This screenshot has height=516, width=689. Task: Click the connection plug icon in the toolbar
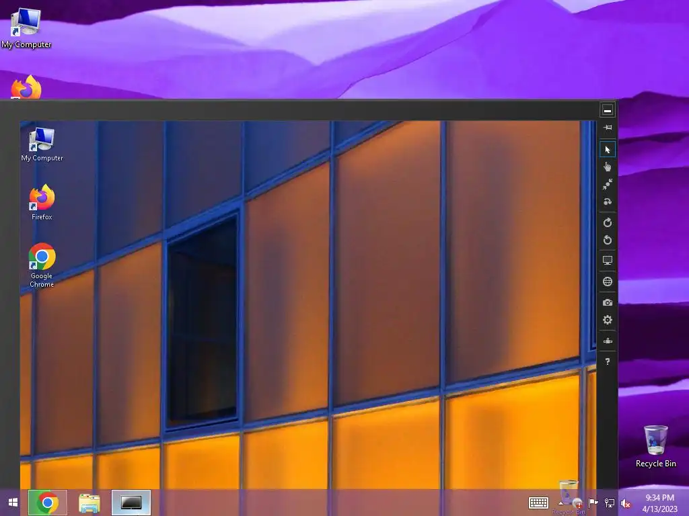(608, 341)
